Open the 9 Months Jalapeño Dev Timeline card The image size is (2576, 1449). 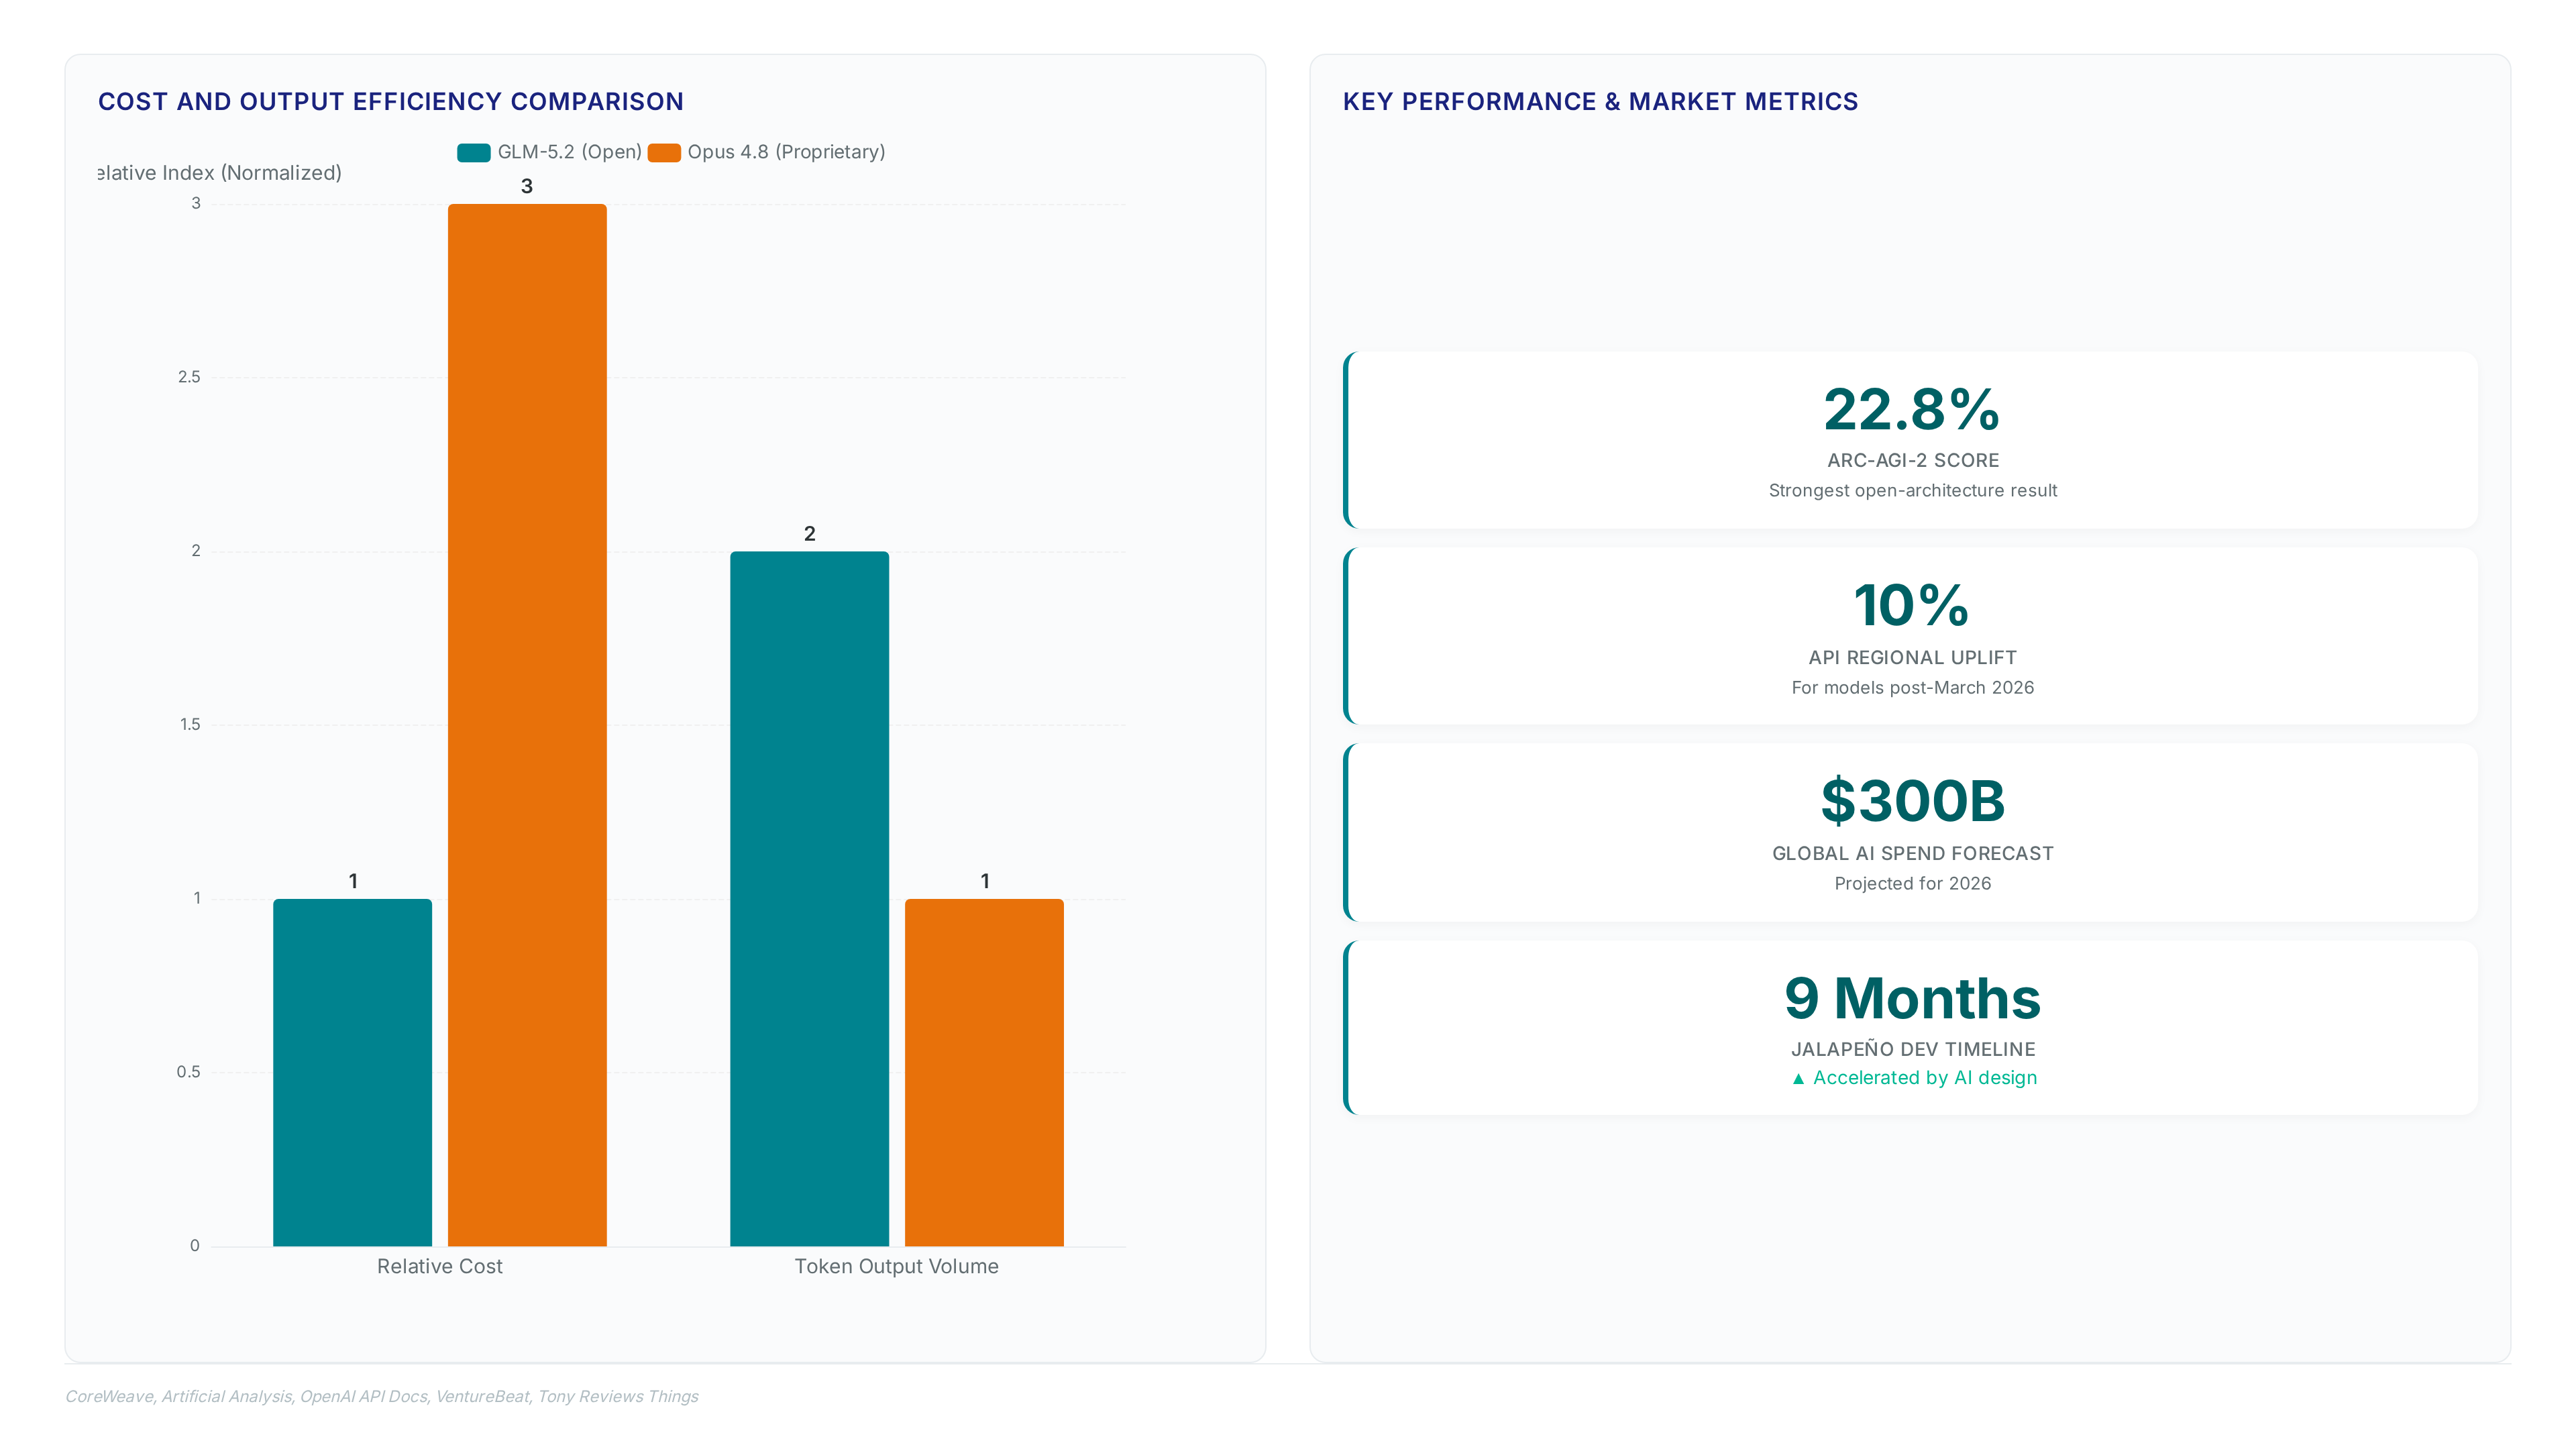click(x=1911, y=1028)
